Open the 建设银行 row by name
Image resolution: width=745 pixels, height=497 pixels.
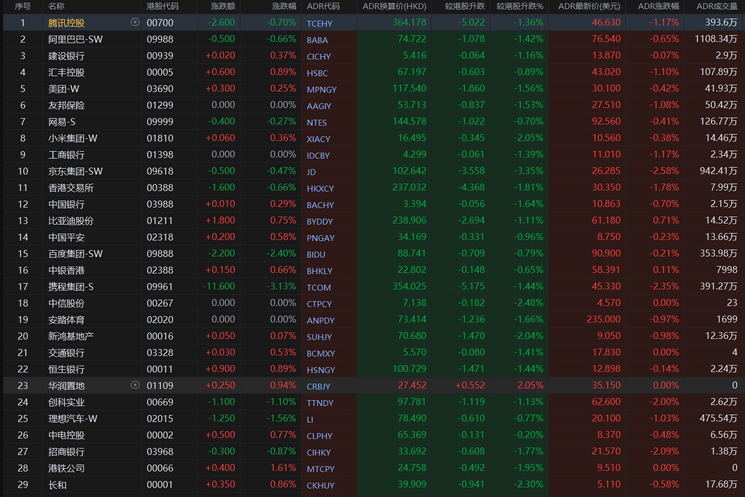click(66, 56)
